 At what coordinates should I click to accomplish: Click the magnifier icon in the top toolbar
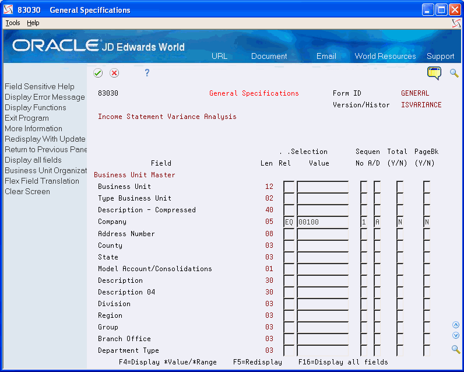[x=454, y=73]
